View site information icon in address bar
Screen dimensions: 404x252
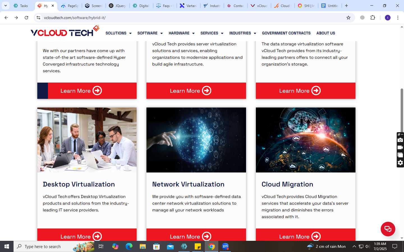(x=38, y=18)
